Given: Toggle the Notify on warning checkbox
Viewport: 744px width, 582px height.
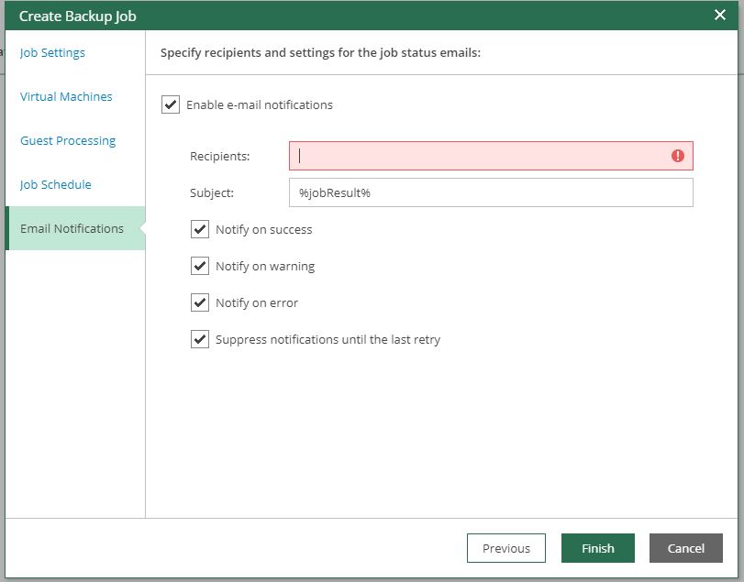Looking at the screenshot, I should pos(200,266).
